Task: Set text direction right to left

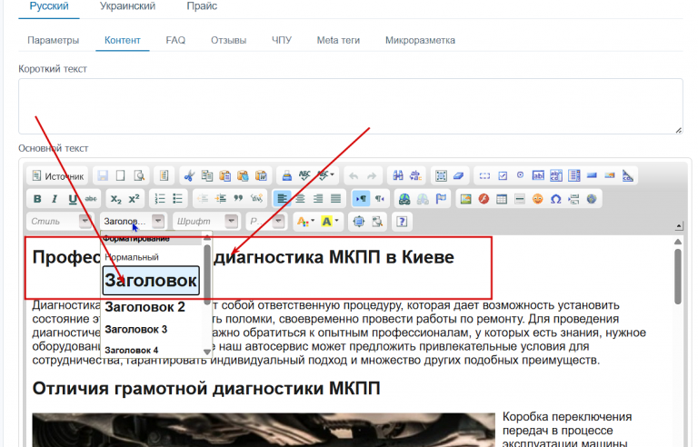Action: point(379,199)
